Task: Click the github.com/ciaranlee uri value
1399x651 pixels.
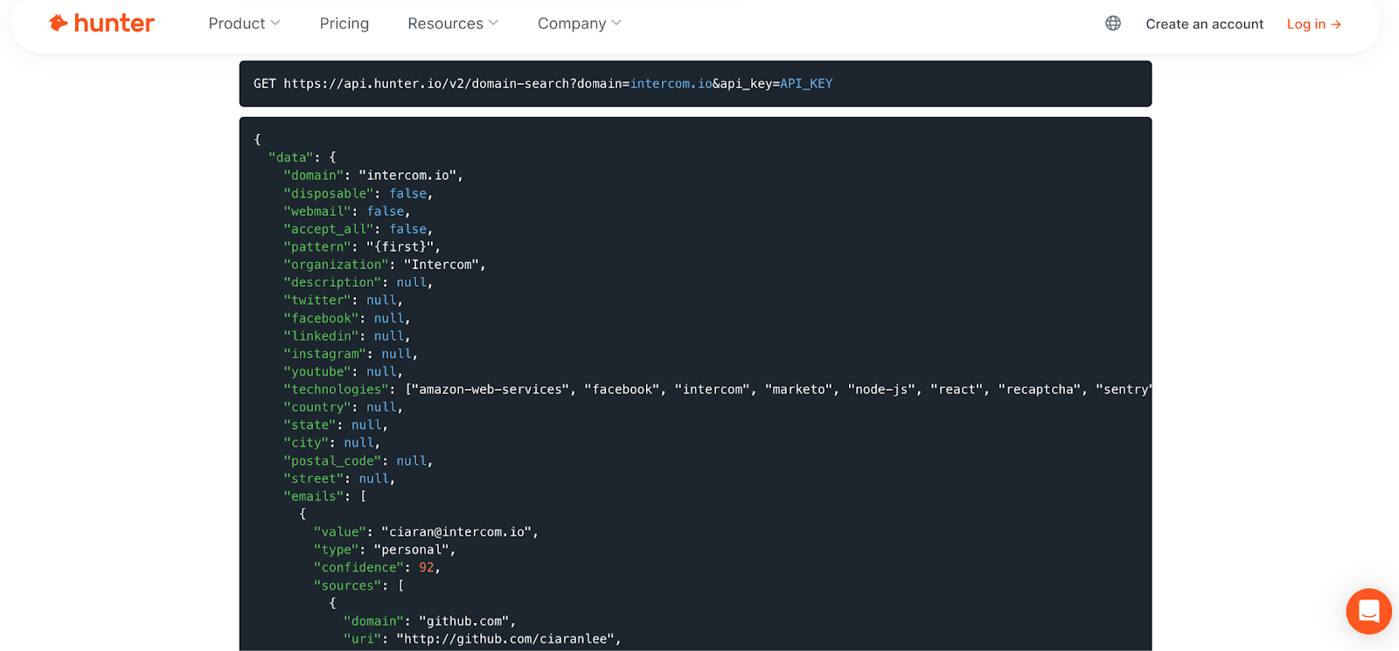Action: pyautogui.click(x=505, y=639)
